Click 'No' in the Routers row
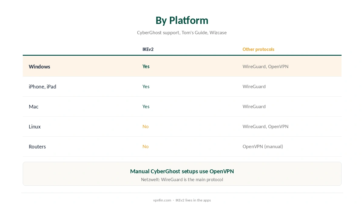Viewport: 364px width, 206px height. pos(146,146)
